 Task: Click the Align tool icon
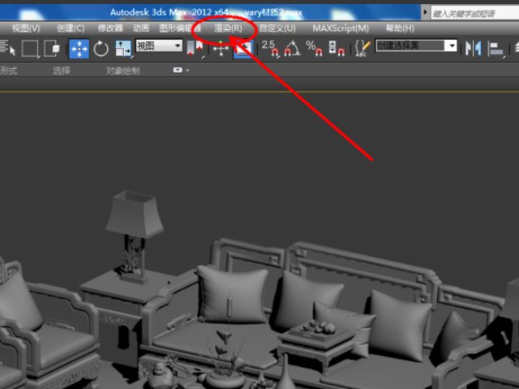[x=495, y=49]
